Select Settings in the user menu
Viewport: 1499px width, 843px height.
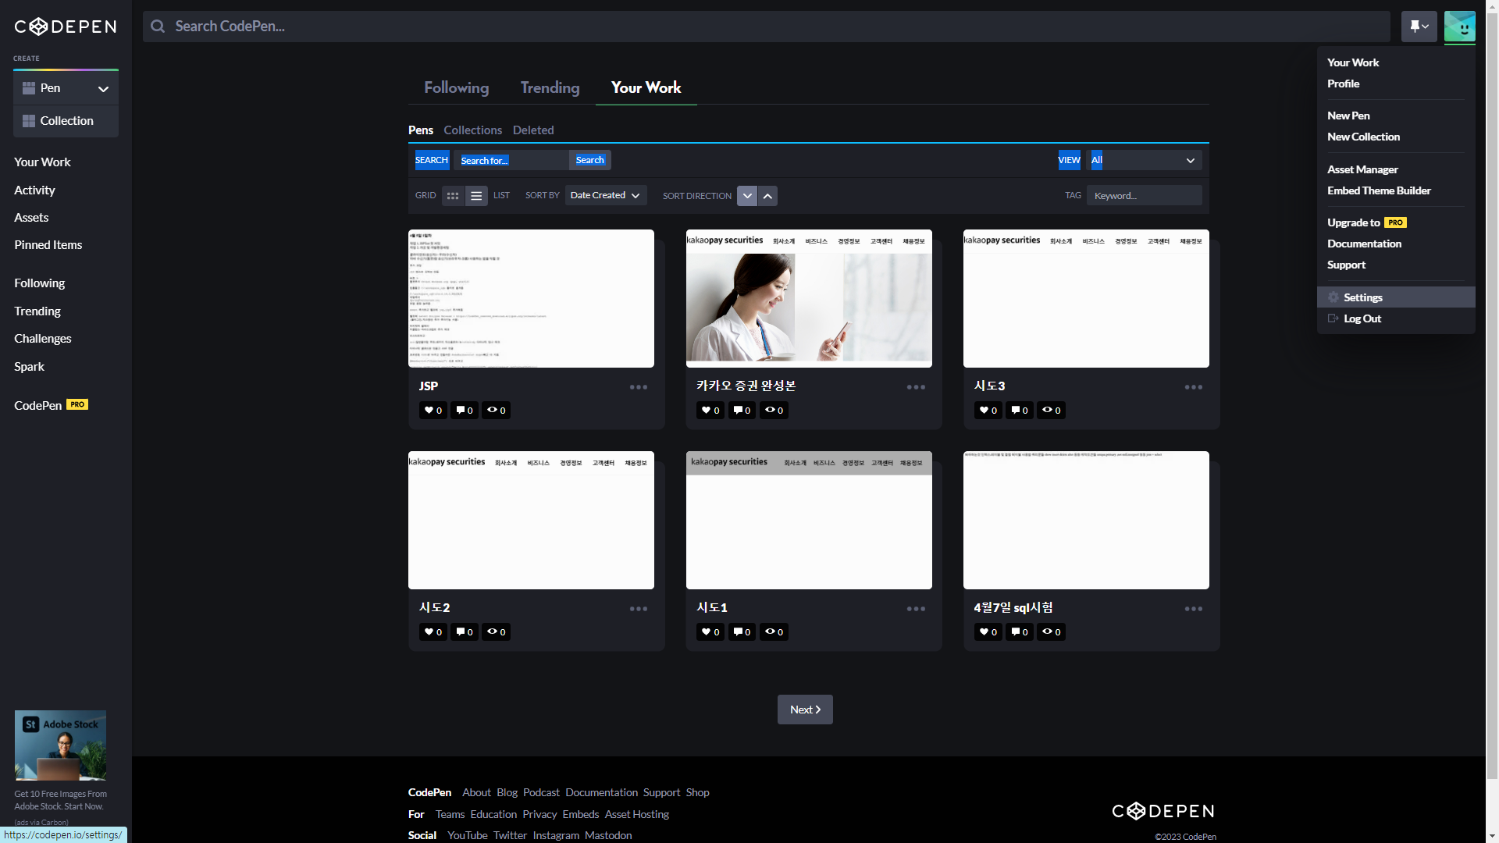[1363, 297]
